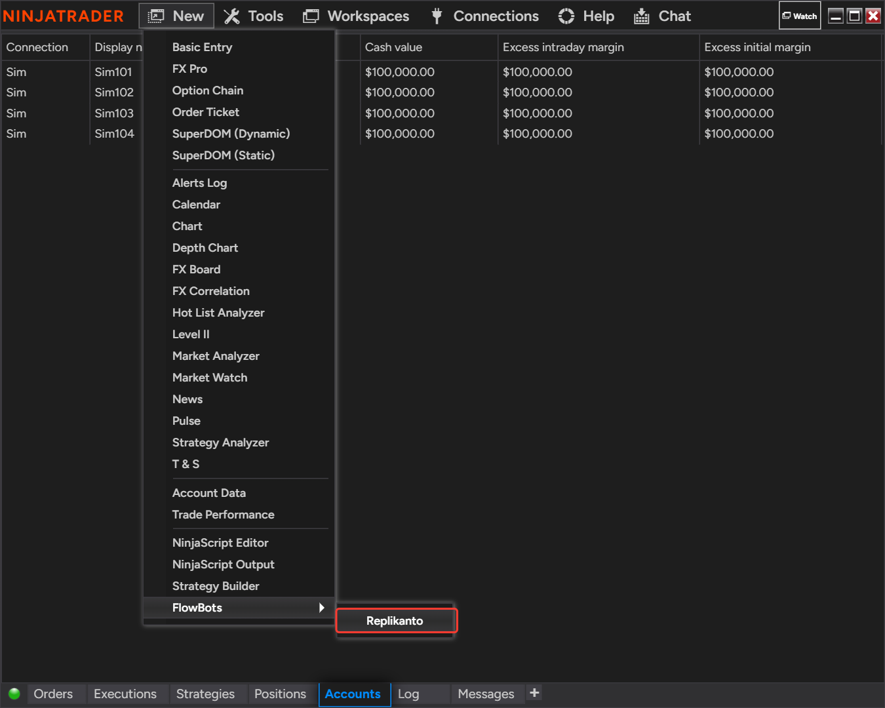Add a new tab with plus icon
This screenshot has height=708, width=885.
(x=534, y=692)
